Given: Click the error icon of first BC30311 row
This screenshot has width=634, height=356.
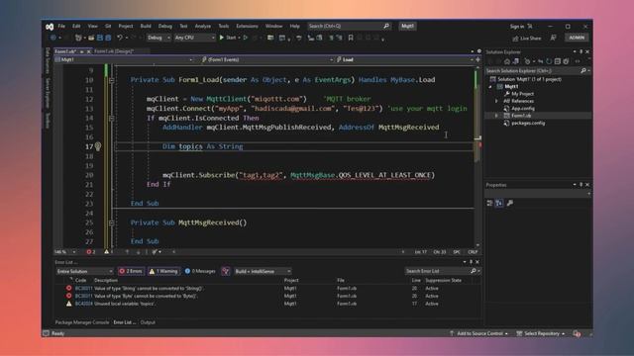Looking at the screenshot, I should [68, 288].
